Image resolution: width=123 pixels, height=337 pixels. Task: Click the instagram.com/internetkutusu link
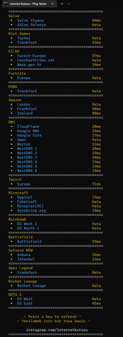(x=57, y=330)
